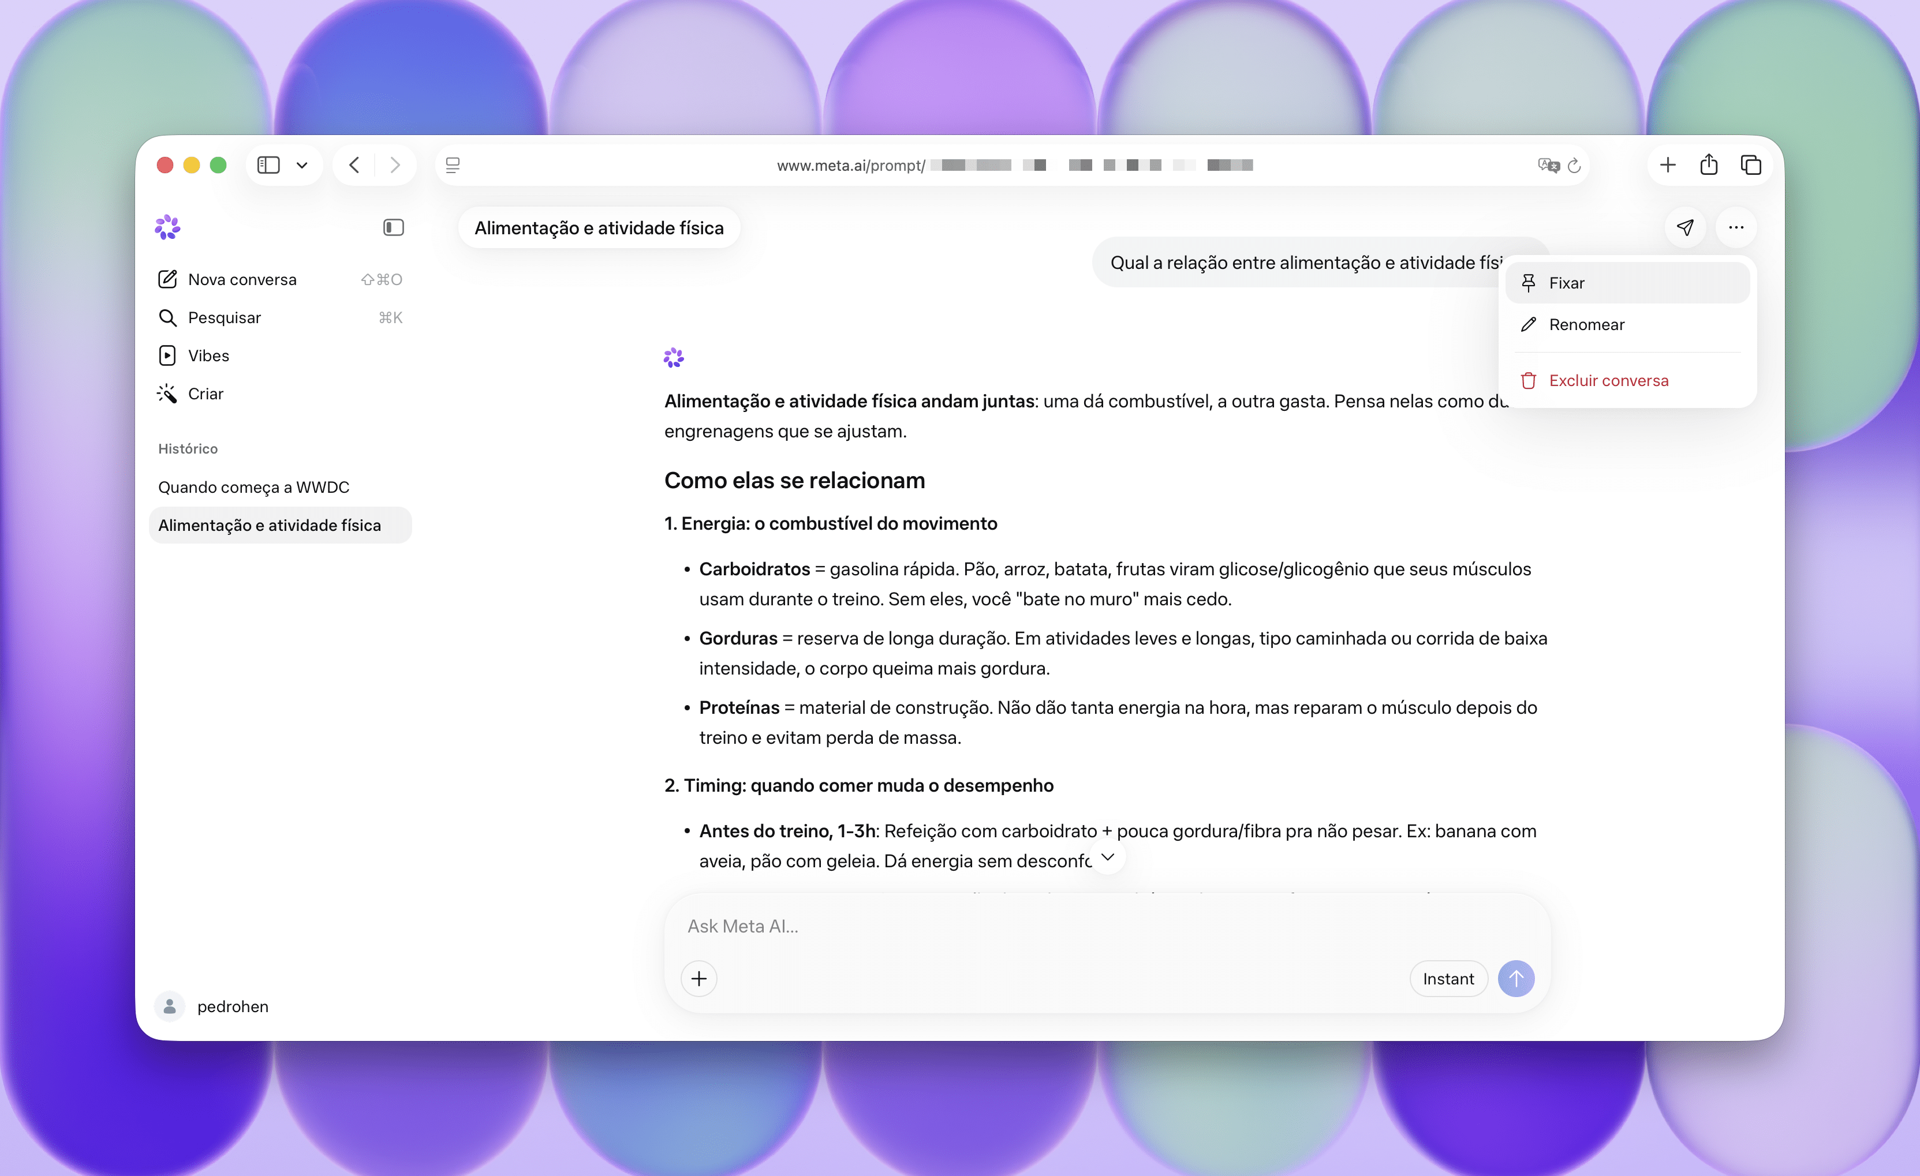Image resolution: width=1920 pixels, height=1176 pixels.
Task: Click the plus attachment button
Action: tap(699, 979)
